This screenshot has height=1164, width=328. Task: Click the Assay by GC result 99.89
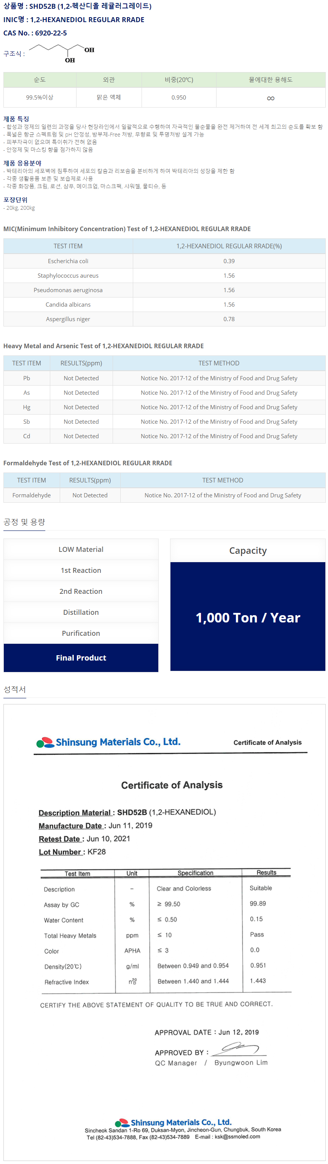[258, 903]
